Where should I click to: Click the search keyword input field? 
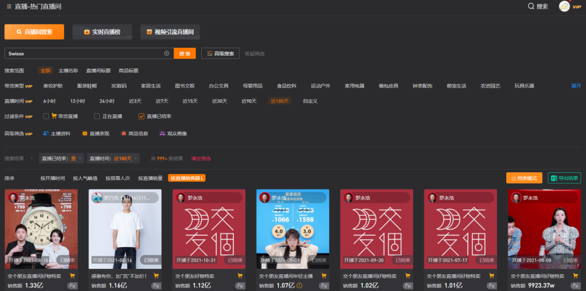click(89, 53)
